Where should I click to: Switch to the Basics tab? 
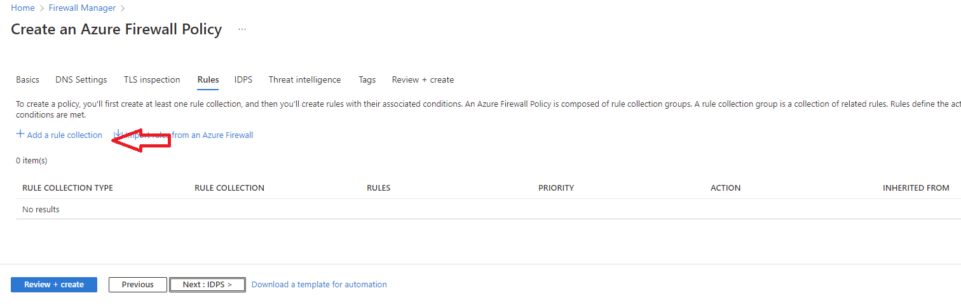click(x=27, y=79)
